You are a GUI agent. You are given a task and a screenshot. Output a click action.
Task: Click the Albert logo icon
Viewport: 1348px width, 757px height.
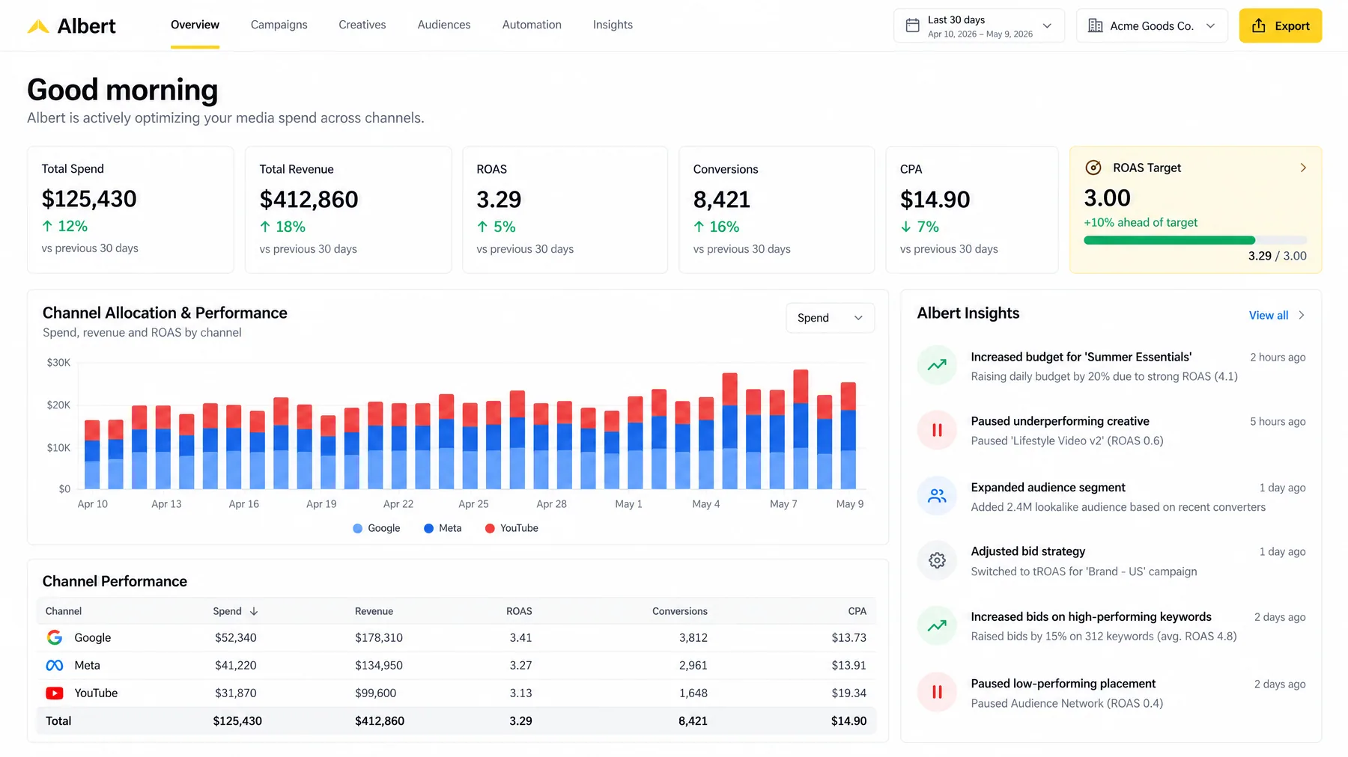pos(38,27)
